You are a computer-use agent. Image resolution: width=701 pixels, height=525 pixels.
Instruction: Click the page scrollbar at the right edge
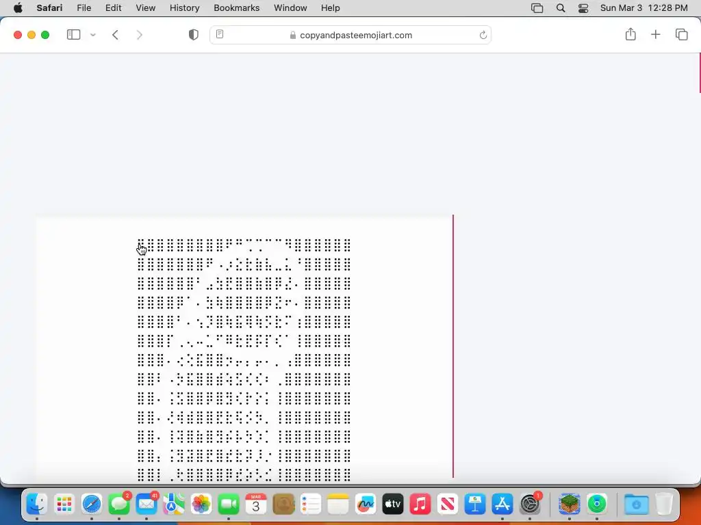click(700, 73)
